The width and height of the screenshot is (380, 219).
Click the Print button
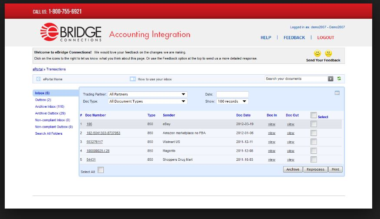tap(335, 169)
